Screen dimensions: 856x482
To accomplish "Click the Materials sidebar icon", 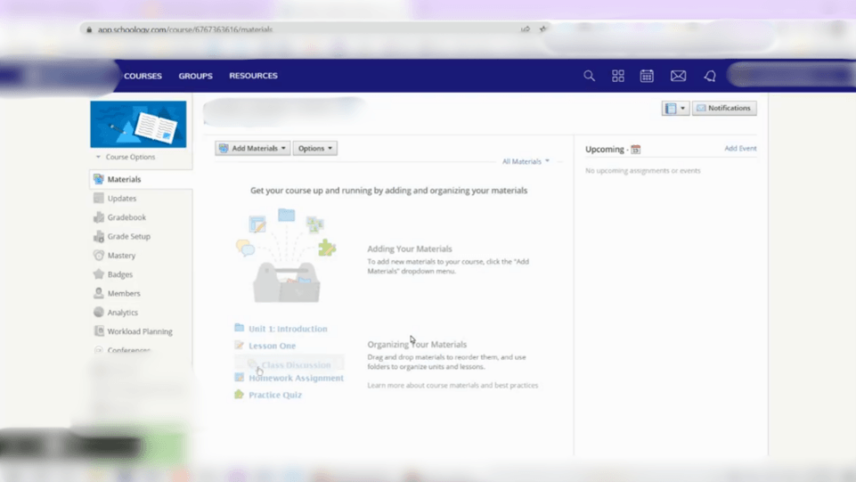I will click(x=99, y=179).
